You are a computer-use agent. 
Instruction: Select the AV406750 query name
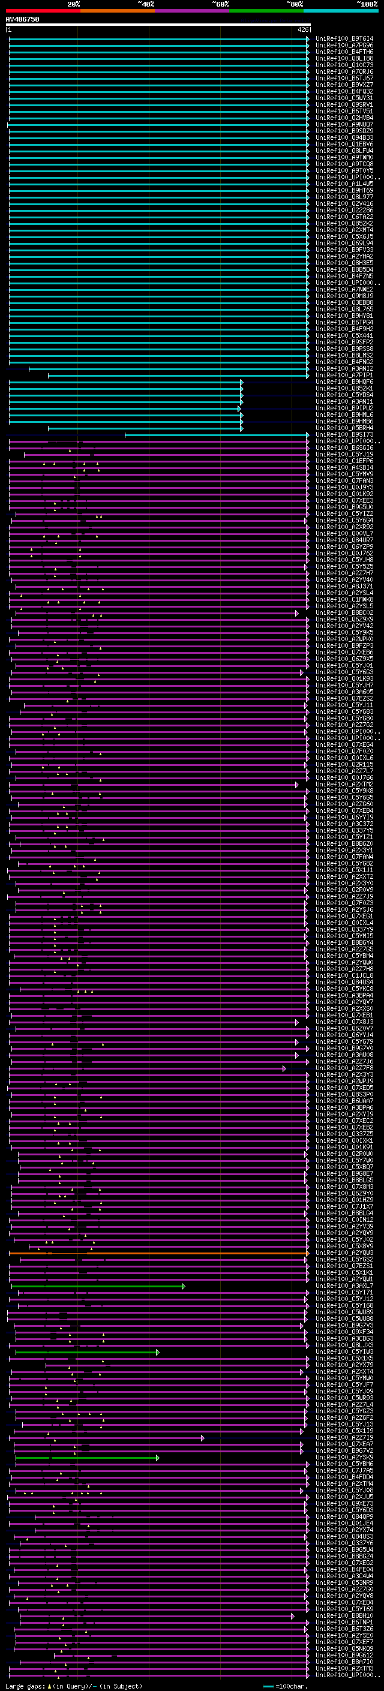[22, 20]
